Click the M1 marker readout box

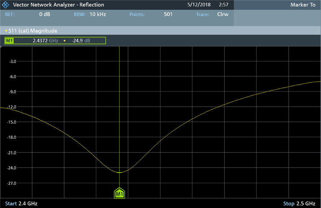coord(55,40)
